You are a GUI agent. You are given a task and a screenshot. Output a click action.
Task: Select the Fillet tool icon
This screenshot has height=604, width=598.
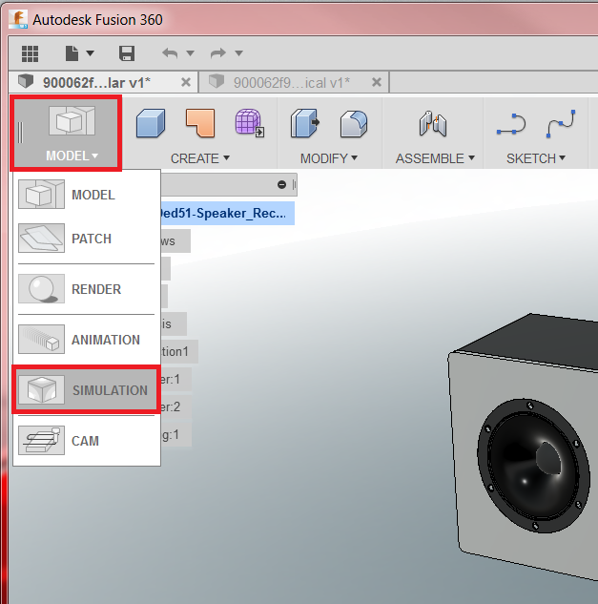click(x=354, y=123)
